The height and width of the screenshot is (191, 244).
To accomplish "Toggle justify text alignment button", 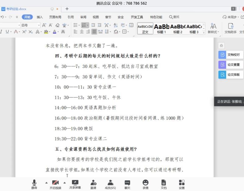I will [x=94, y=32].
